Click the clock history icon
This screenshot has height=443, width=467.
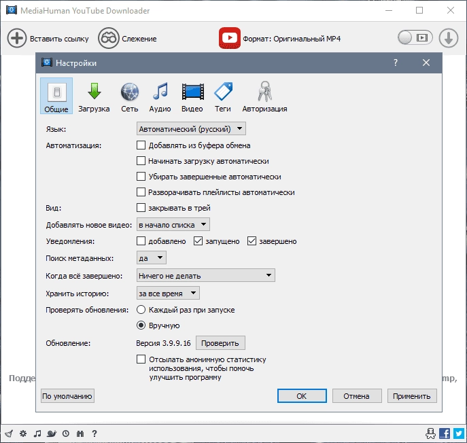click(x=66, y=433)
